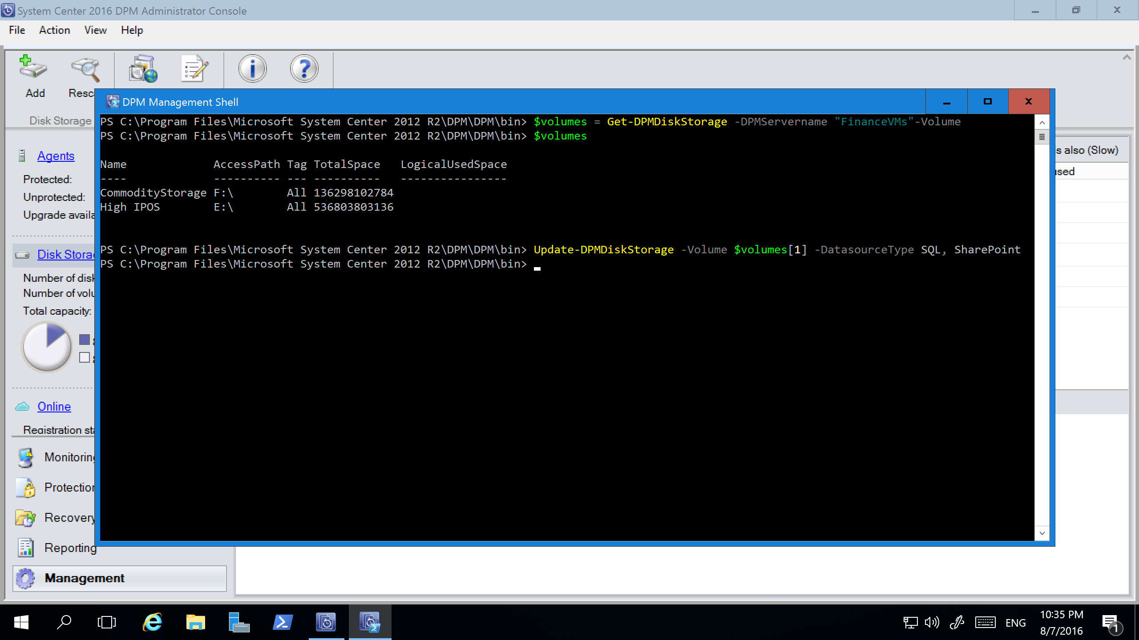Open the Action menu
This screenshot has width=1139, height=640.
pos(54,30)
